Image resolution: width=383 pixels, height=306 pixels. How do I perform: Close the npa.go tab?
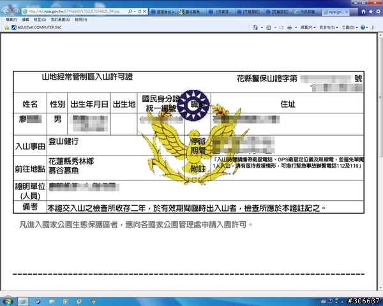tap(347, 11)
